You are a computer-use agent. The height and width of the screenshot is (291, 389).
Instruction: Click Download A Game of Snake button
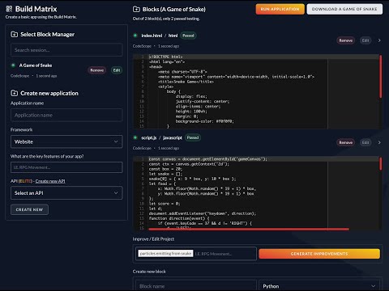344,9
